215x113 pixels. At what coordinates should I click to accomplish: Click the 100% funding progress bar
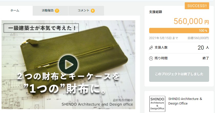coord(179,31)
